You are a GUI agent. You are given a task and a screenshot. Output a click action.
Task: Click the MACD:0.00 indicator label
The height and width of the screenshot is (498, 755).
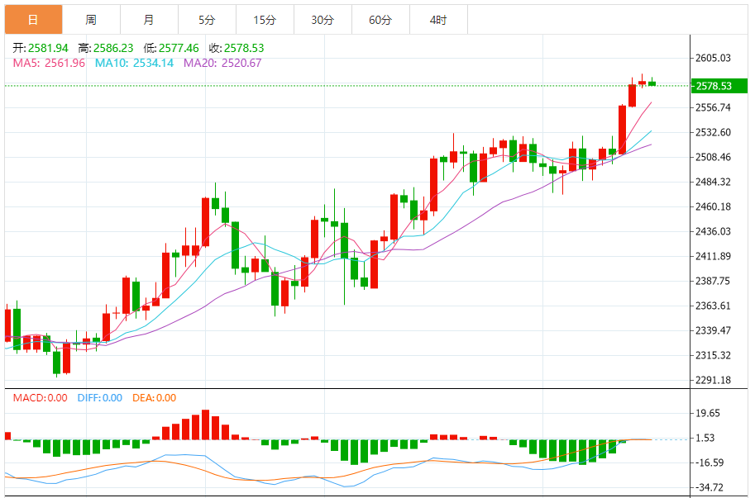[40, 398]
